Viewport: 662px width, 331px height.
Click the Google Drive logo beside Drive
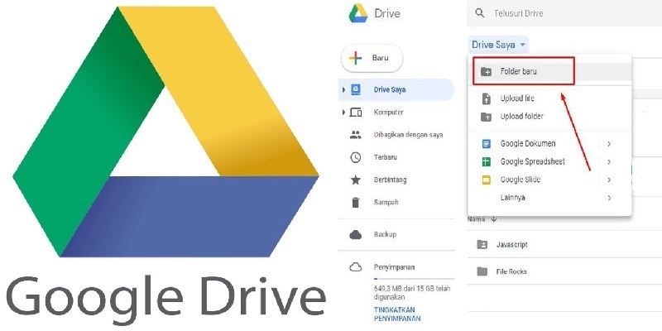coord(358,13)
